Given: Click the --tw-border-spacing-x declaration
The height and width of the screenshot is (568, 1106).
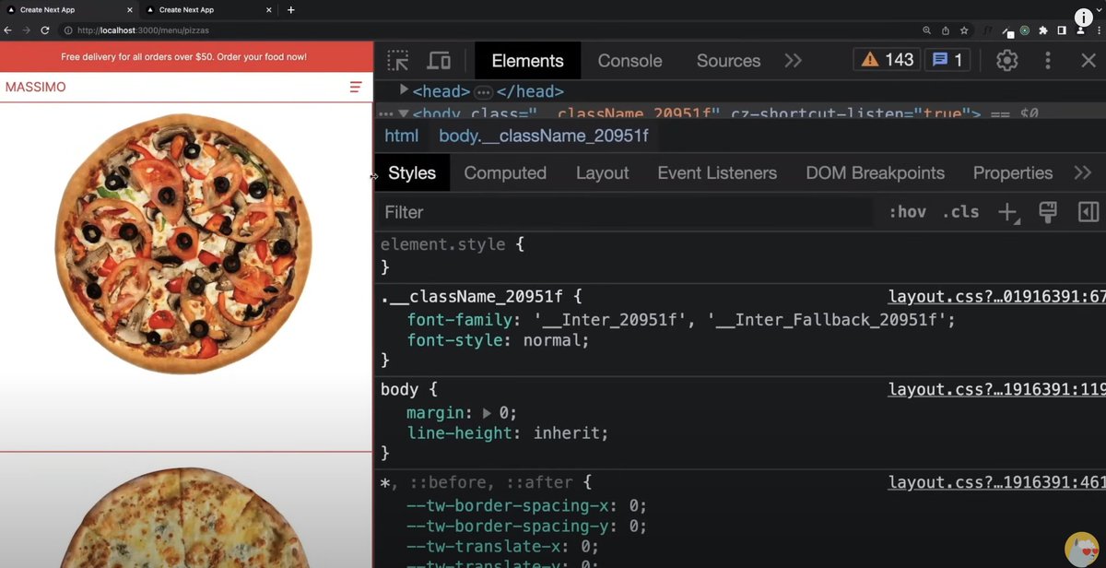Looking at the screenshot, I should 527,505.
